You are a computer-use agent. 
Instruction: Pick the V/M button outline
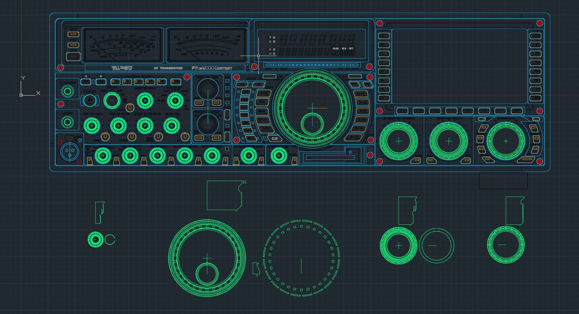pos(361,120)
